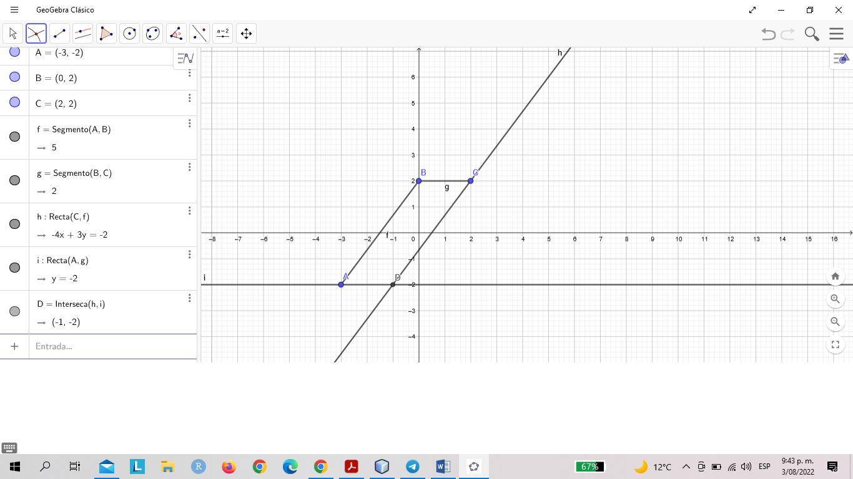Toggle visibility of point B
Image resolution: width=853 pixels, height=479 pixels.
click(x=14, y=77)
